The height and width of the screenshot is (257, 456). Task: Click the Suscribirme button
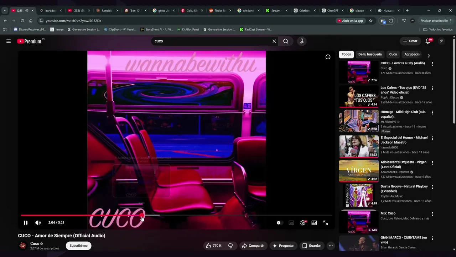tap(78, 246)
